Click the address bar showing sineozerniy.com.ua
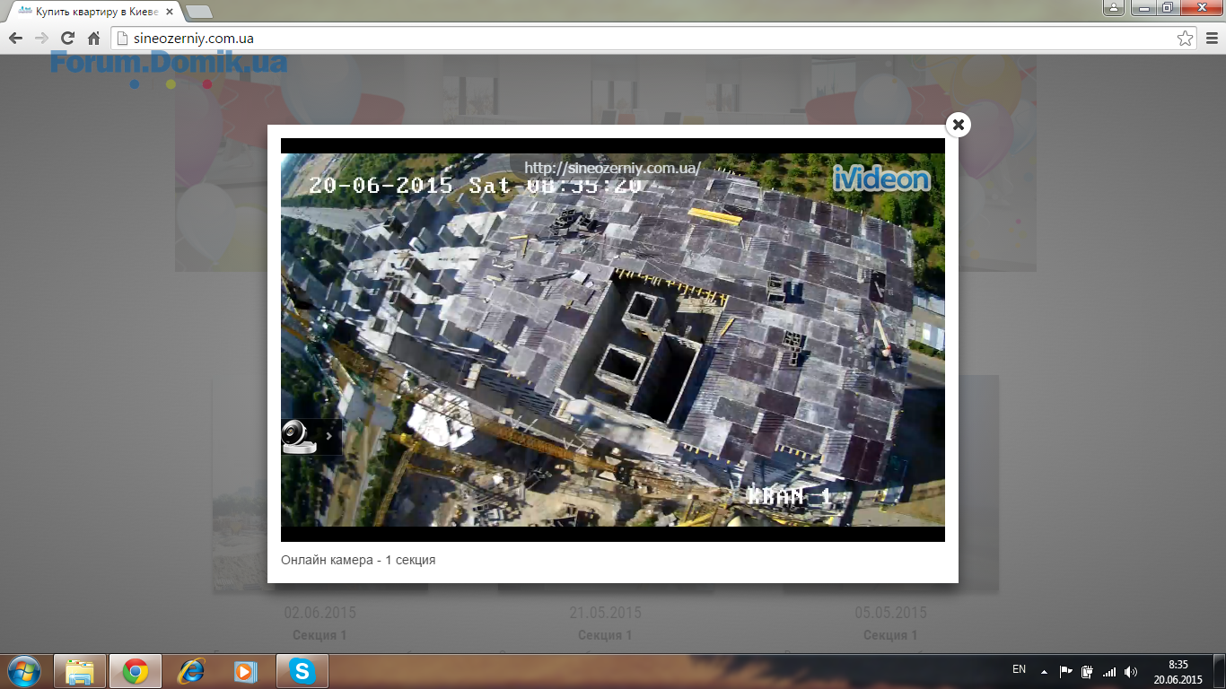The width and height of the screenshot is (1226, 689). point(654,39)
